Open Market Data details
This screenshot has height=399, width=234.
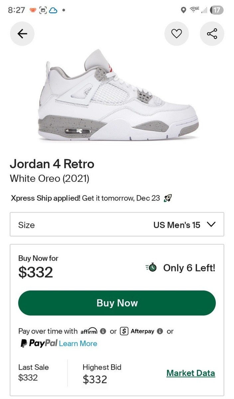coord(190,373)
